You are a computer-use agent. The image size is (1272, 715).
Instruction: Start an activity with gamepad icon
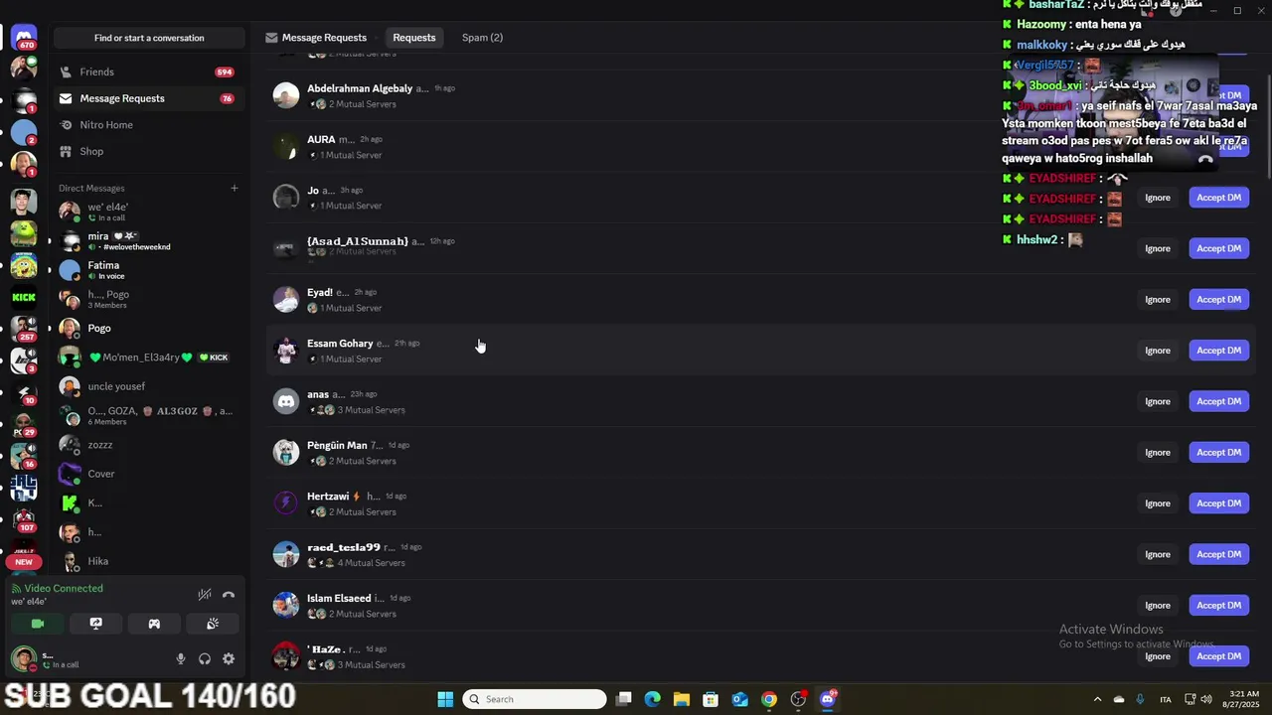[154, 624]
